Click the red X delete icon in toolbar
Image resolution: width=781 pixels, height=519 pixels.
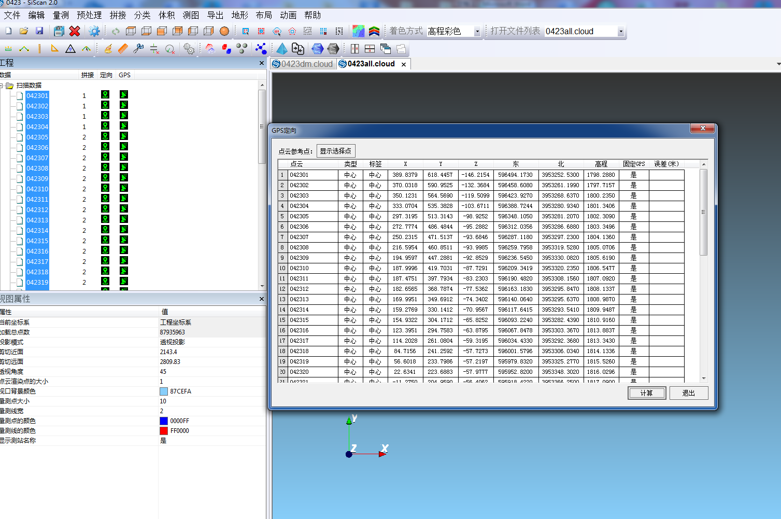[x=75, y=31]
